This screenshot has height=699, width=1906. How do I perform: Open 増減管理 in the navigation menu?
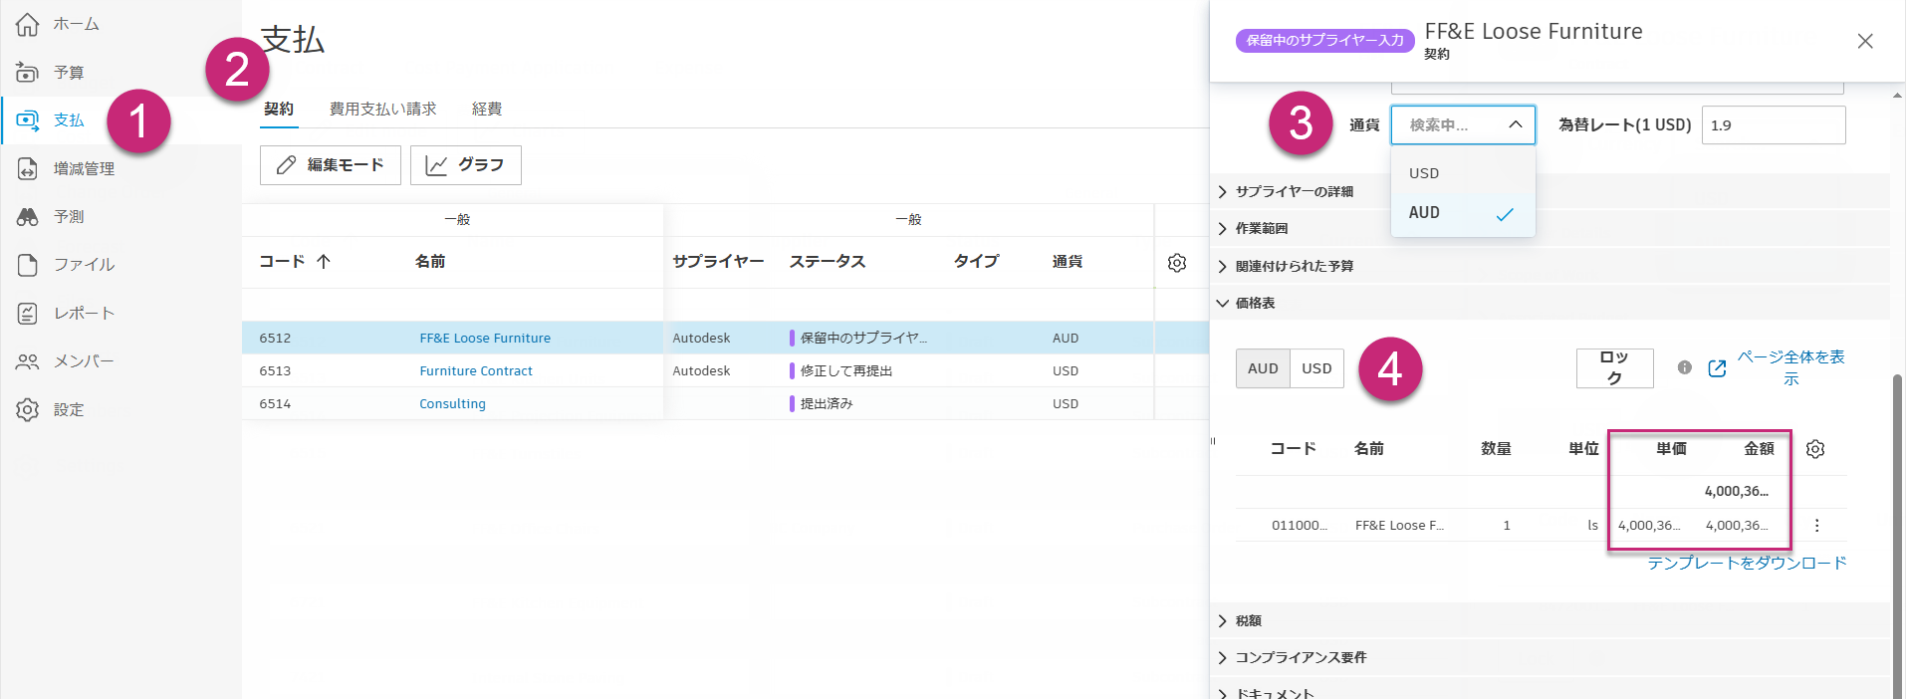point(85,168)
